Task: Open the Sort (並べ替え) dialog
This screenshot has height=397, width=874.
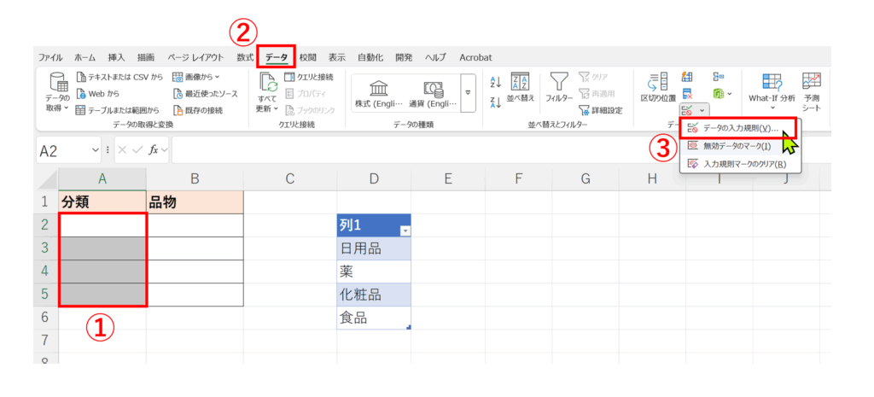Action: [x=520, y=89]
